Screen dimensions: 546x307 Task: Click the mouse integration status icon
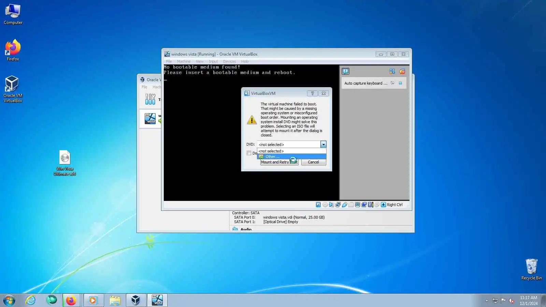[x=377, y=205]
